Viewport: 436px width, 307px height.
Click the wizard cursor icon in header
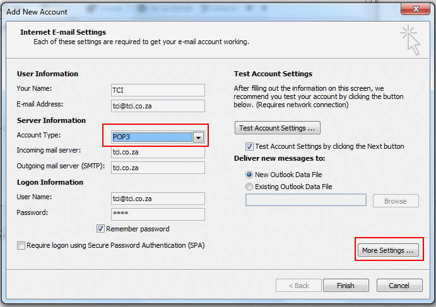click(x=411, y=40)
